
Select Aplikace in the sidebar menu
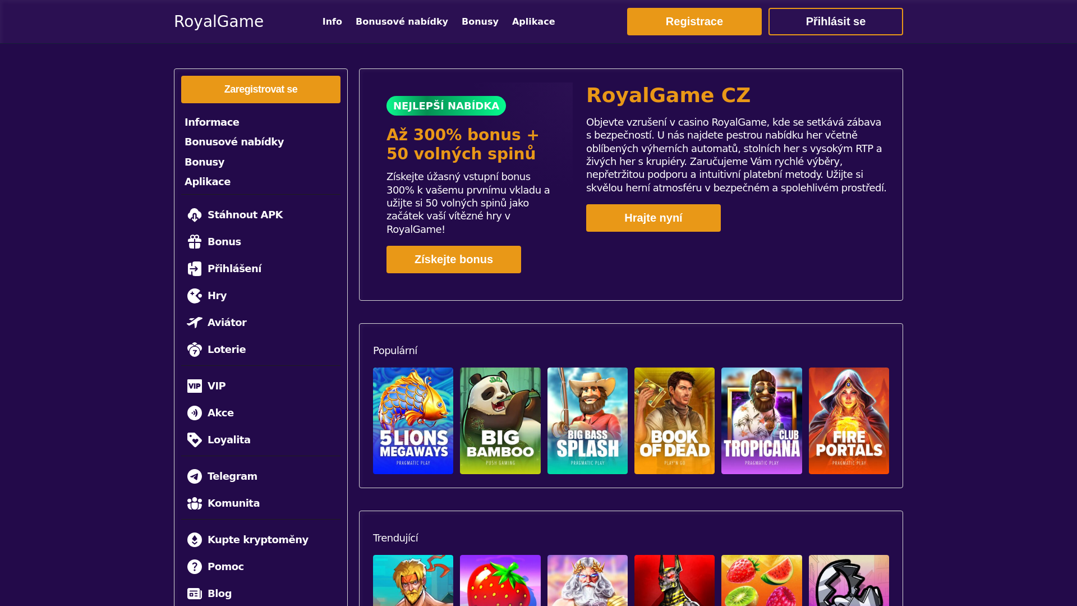tap(208, 182)
